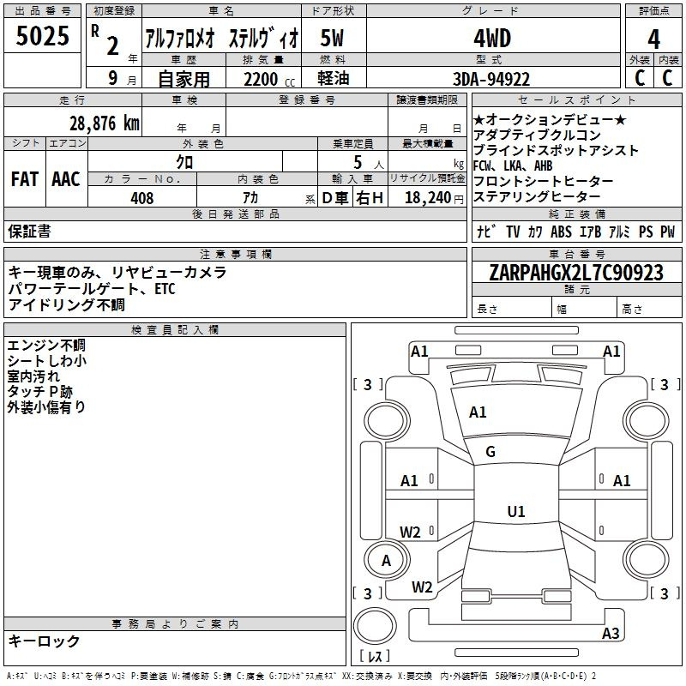Viewport: 686px width, 686px height.
Task: Click the vehicle history value 自家用
Action: tap(184, 79)
